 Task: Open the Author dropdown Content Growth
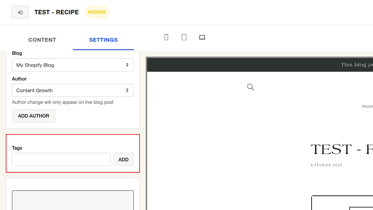coord(73,90)
